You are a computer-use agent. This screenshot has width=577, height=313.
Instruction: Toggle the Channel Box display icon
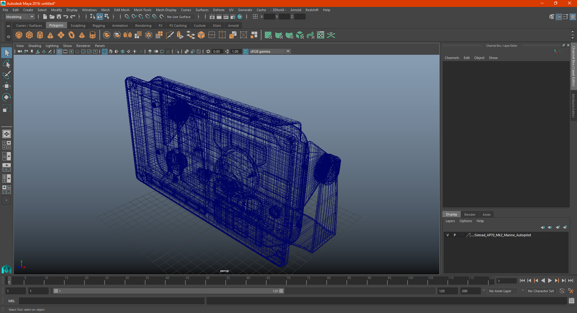[573, 17]
